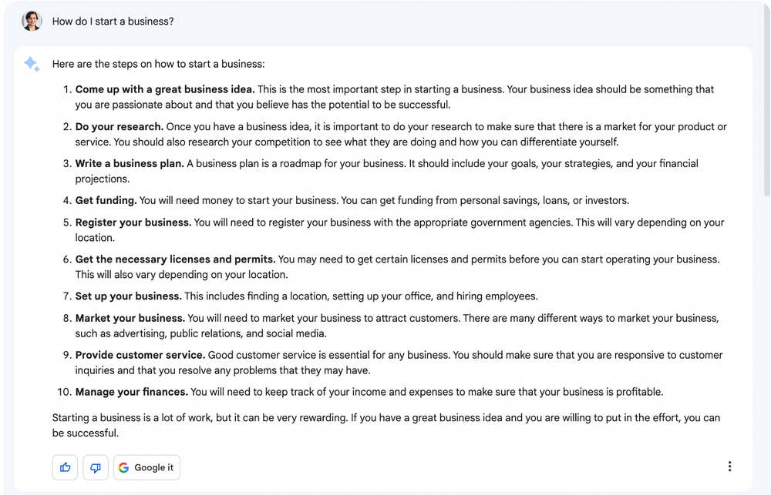Click the "Come up with a great business idea" heading
The width and height of the screenshot is (771, 495).
click(165, 89)
